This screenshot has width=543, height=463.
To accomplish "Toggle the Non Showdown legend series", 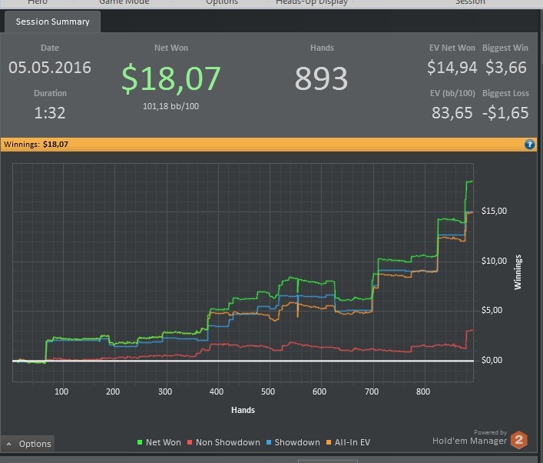I will [223, 442].
